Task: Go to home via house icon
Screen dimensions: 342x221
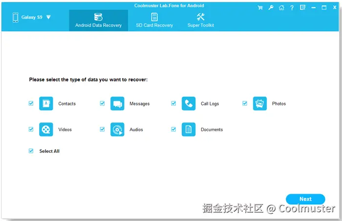Action: pos(281,8)
